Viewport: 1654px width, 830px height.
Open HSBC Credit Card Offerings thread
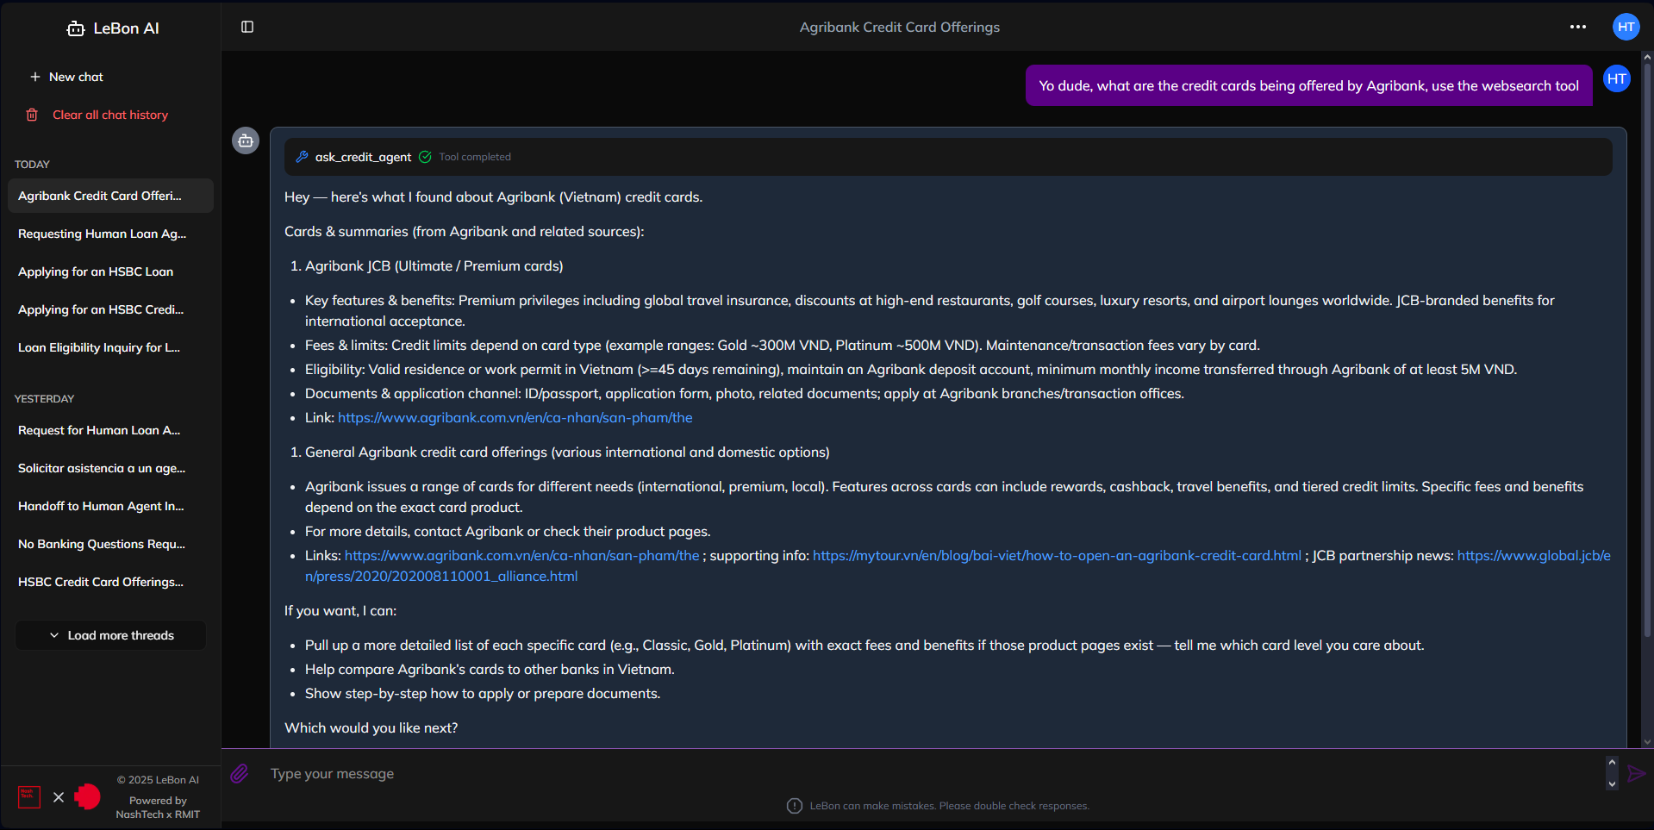101,582
